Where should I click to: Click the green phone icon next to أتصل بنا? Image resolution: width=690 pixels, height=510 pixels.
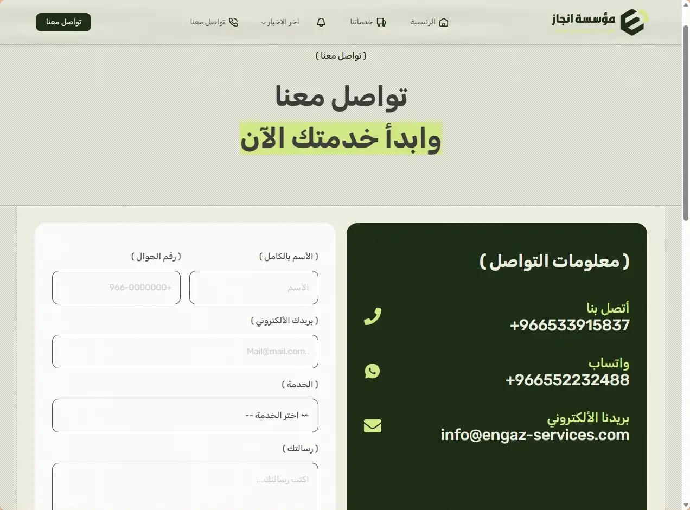tap(373, 316)
